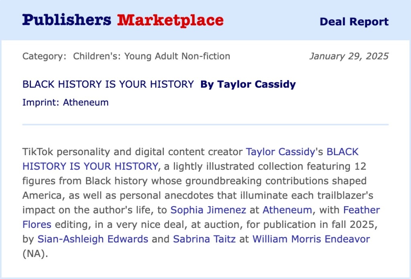Click the "Category:" label text
The width and height of the screenshot is (411, 279).
point(44,56)
